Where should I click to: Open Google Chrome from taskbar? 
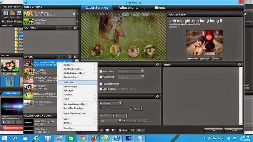(82, 138)
